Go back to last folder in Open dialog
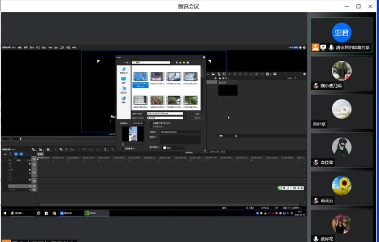379x242 pixels. point(177,63)
